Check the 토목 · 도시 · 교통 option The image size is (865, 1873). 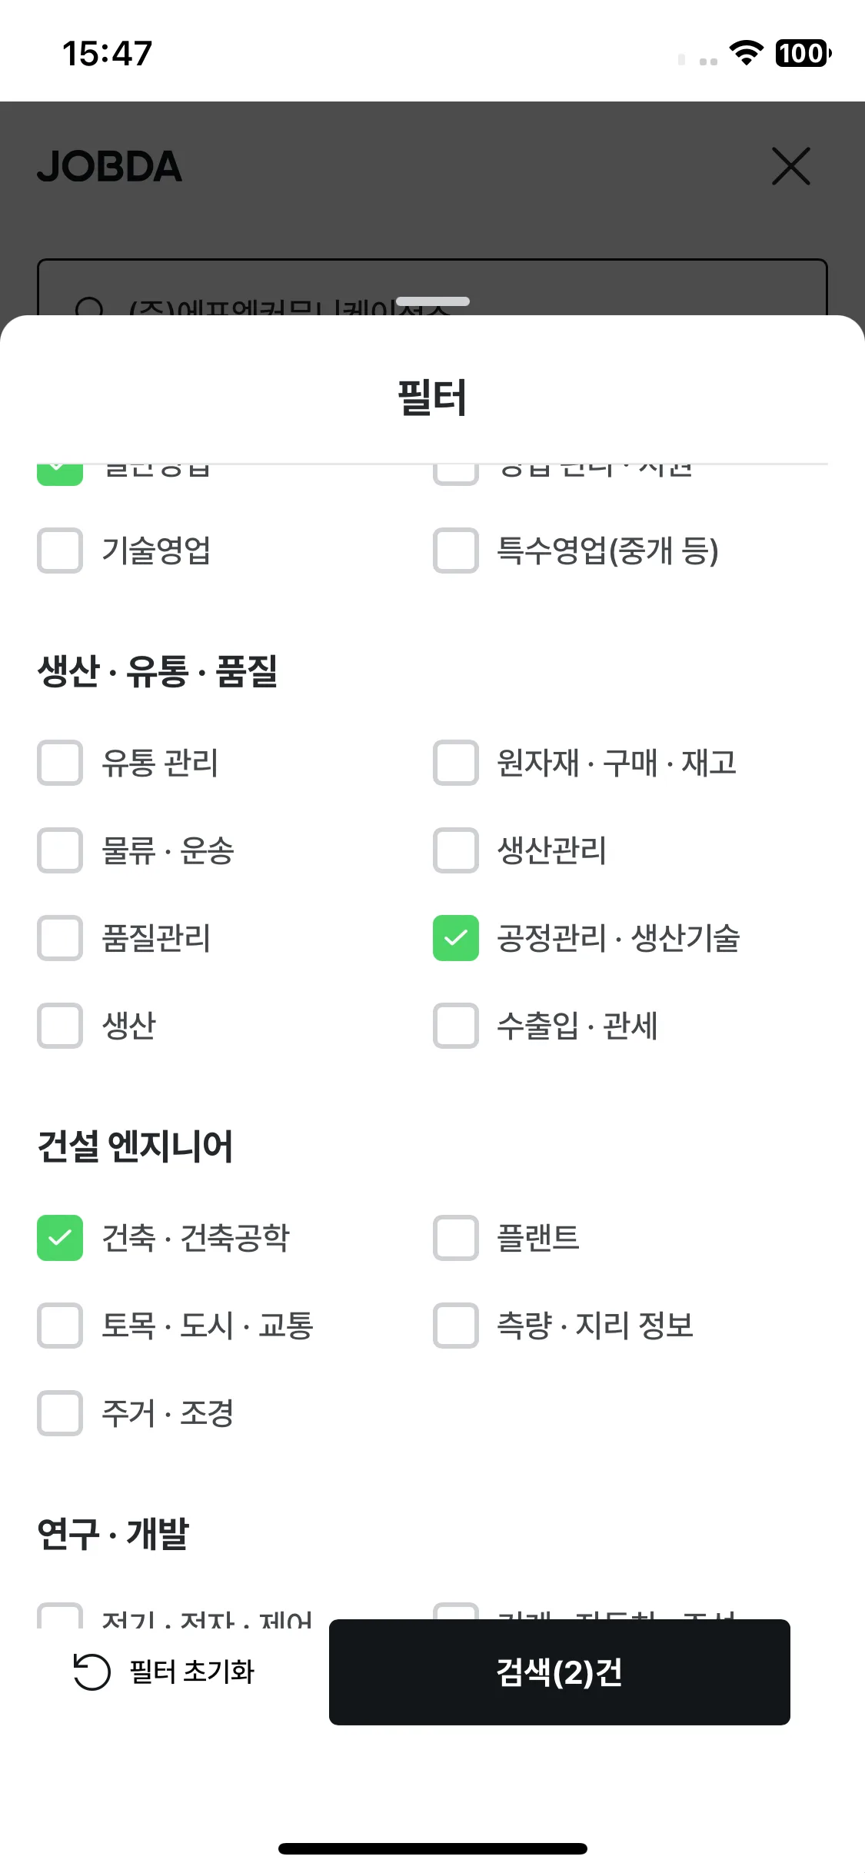pos(60,1326)
